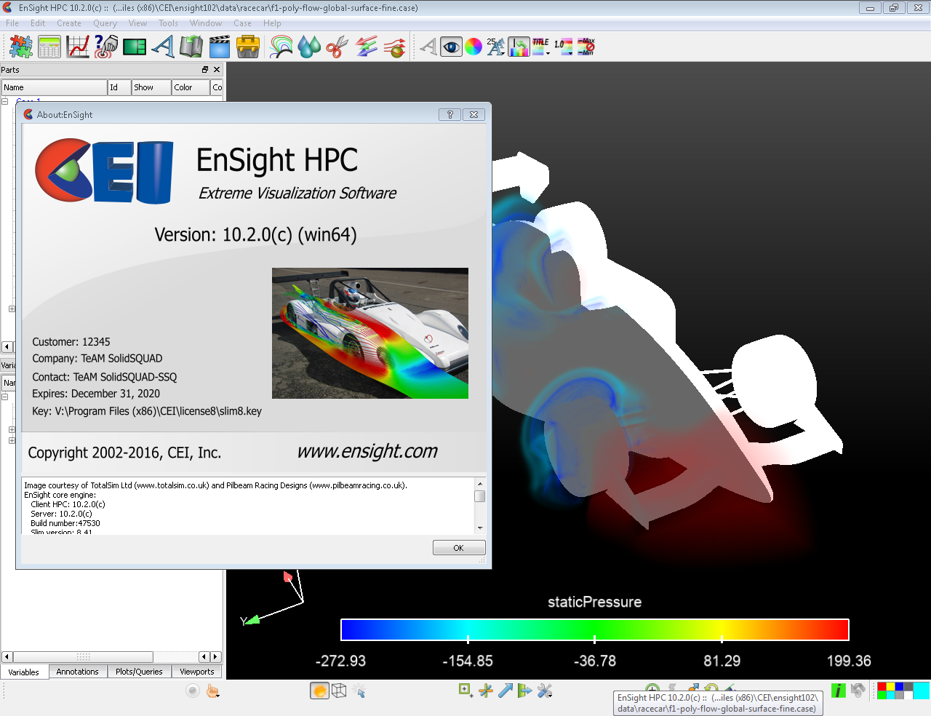Click the About dialog scrollbar up arrow
Image resolution: width=931 pixels, height=716 pixels.
click(x=480, y=483)
